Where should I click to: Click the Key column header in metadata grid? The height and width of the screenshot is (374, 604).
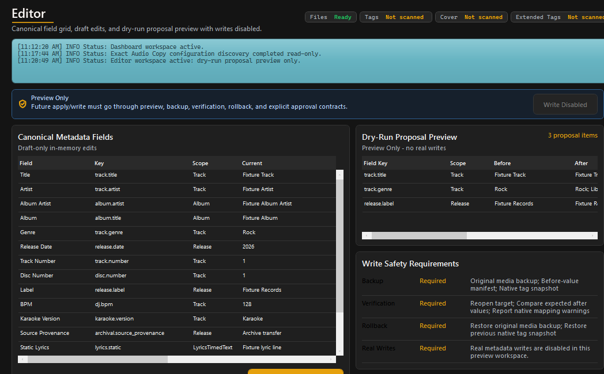pyautogui.click(x=99, y=163)
